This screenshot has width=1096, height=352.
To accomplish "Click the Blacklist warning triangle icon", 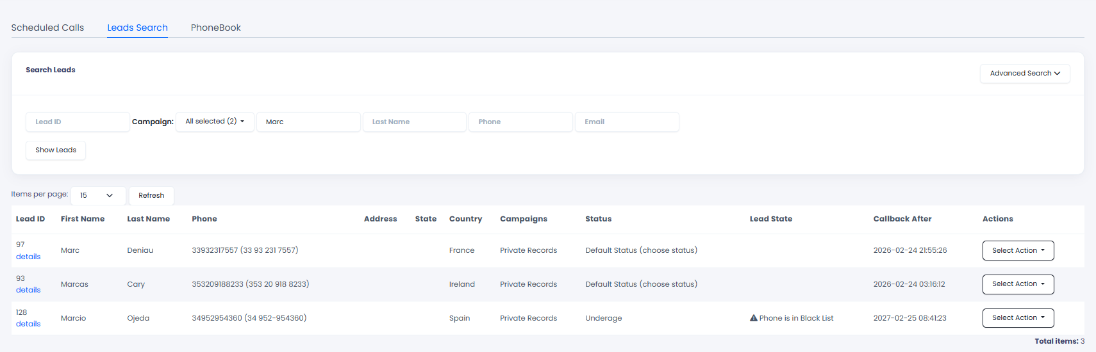I will (754, 318).
